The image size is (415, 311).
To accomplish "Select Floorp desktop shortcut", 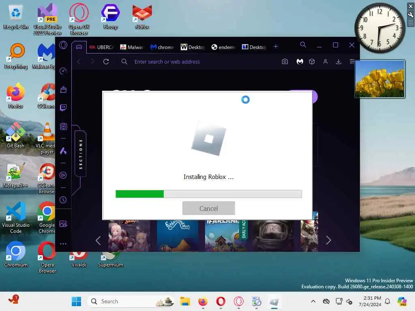I will 110,17.
